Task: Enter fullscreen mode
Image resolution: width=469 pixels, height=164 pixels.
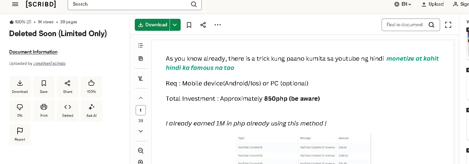Action: coord(448,25)
